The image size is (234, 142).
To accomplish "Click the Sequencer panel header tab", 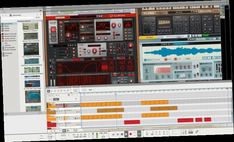I will point(54,87).
